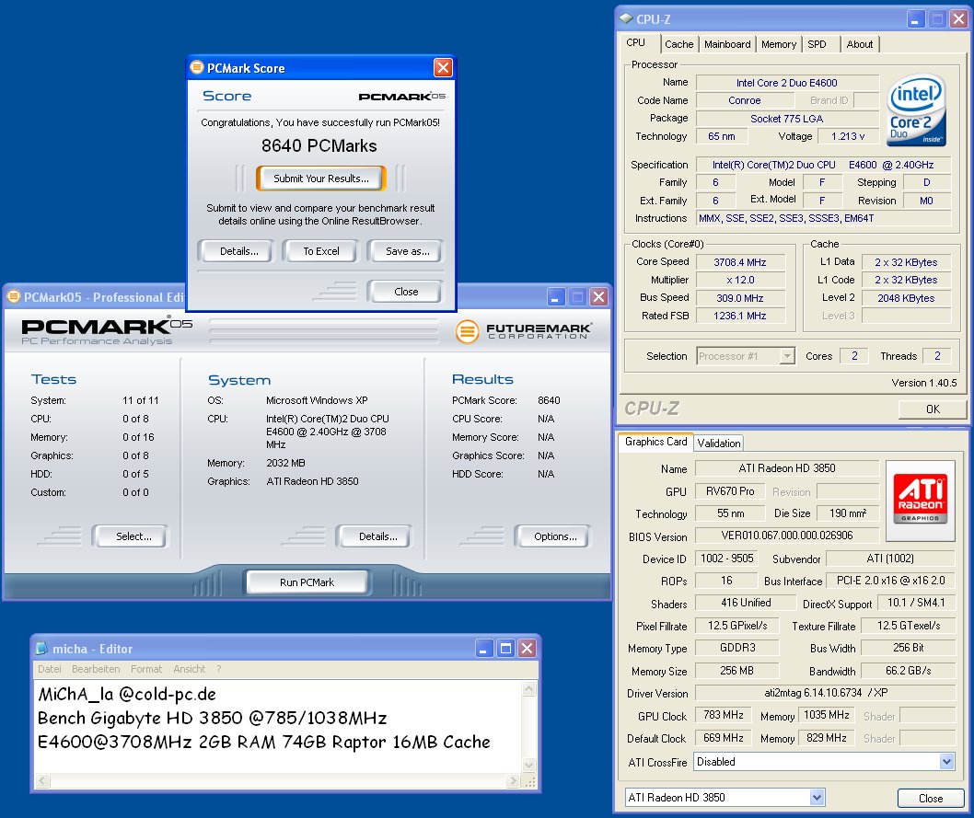Image resolution: width=974 pixels, height=818 pixels.
Task: Click the Bandwidth value 66.2 GB/s
Action: point(908,671)
